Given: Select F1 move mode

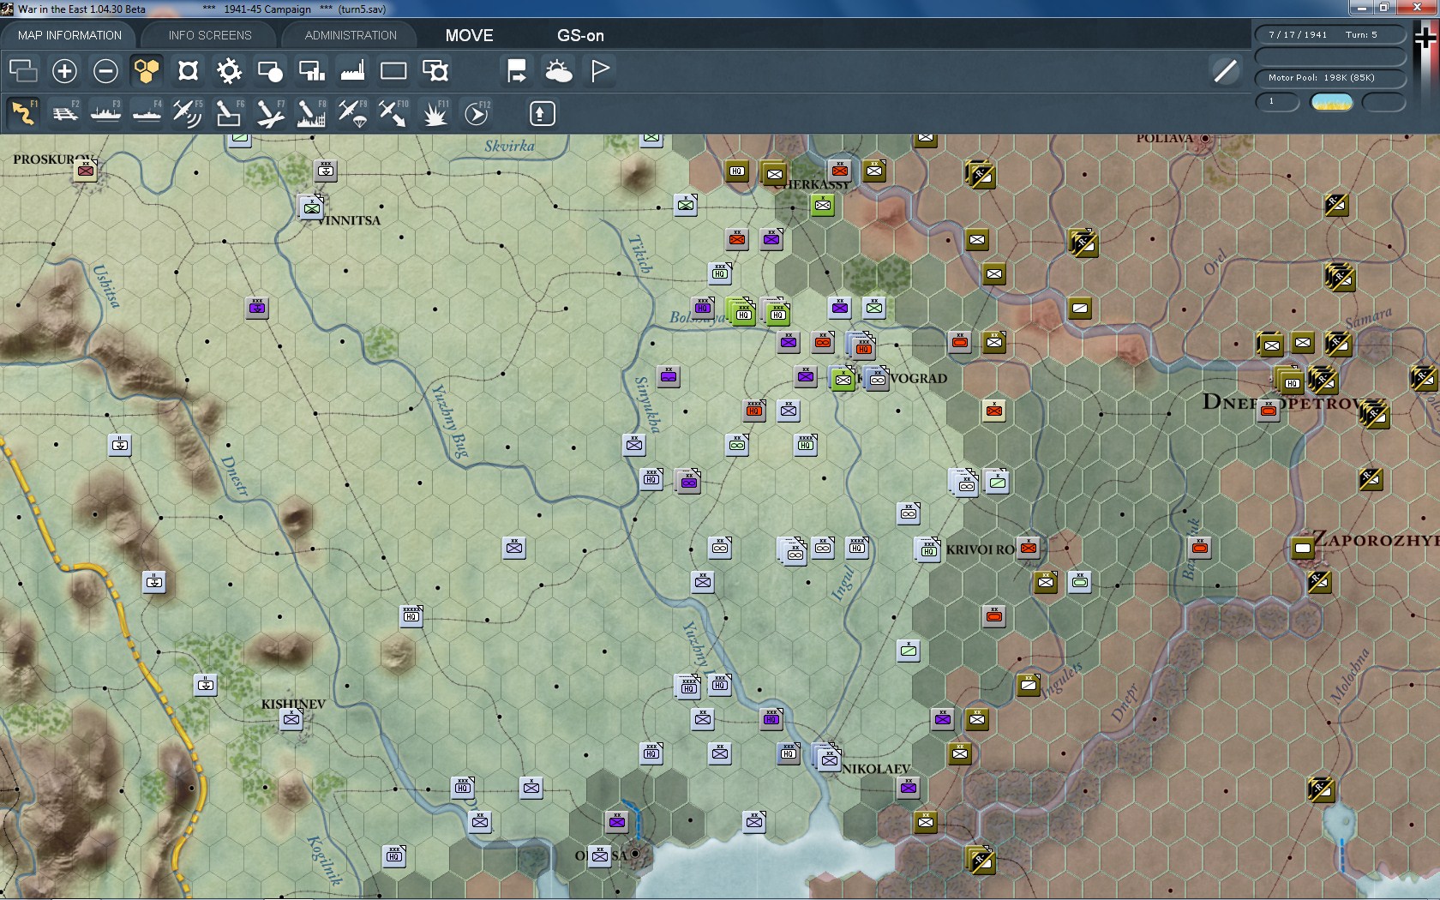Looking at the screenshot, I should pos(23,113).
